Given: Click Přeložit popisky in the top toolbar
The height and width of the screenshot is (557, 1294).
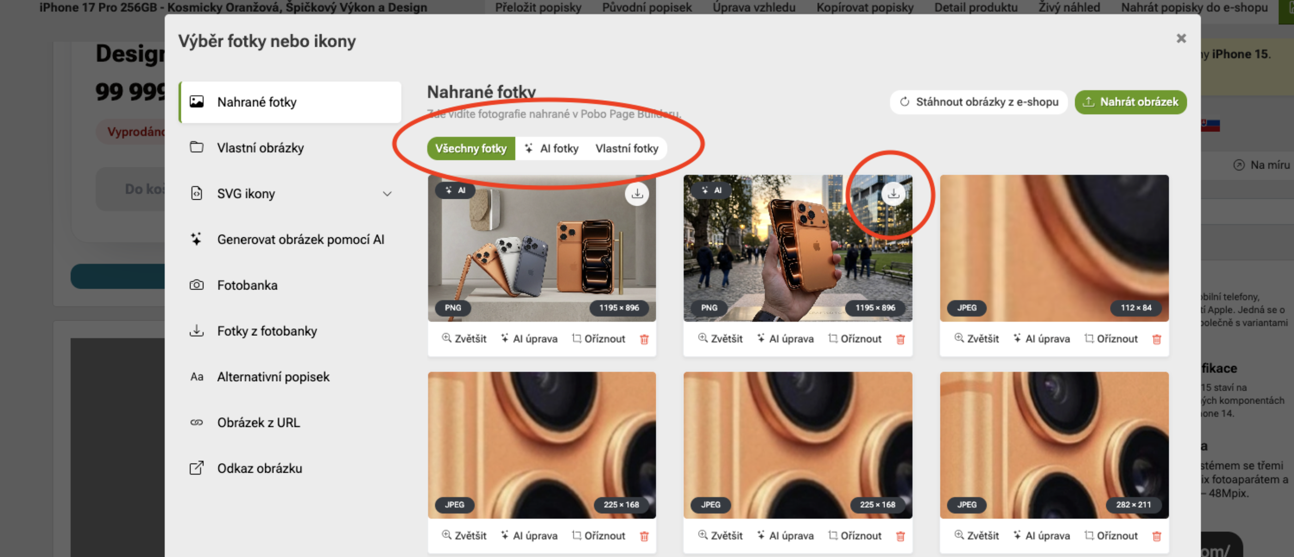Looking at the screenshot, I should 538,7.
